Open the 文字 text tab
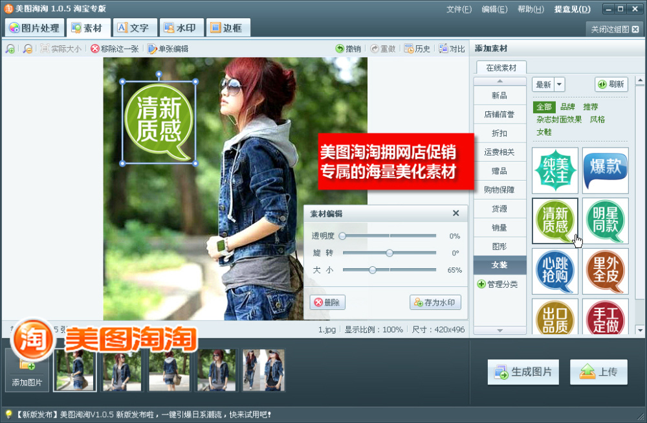The image size is (647, 423). (135, 28)
